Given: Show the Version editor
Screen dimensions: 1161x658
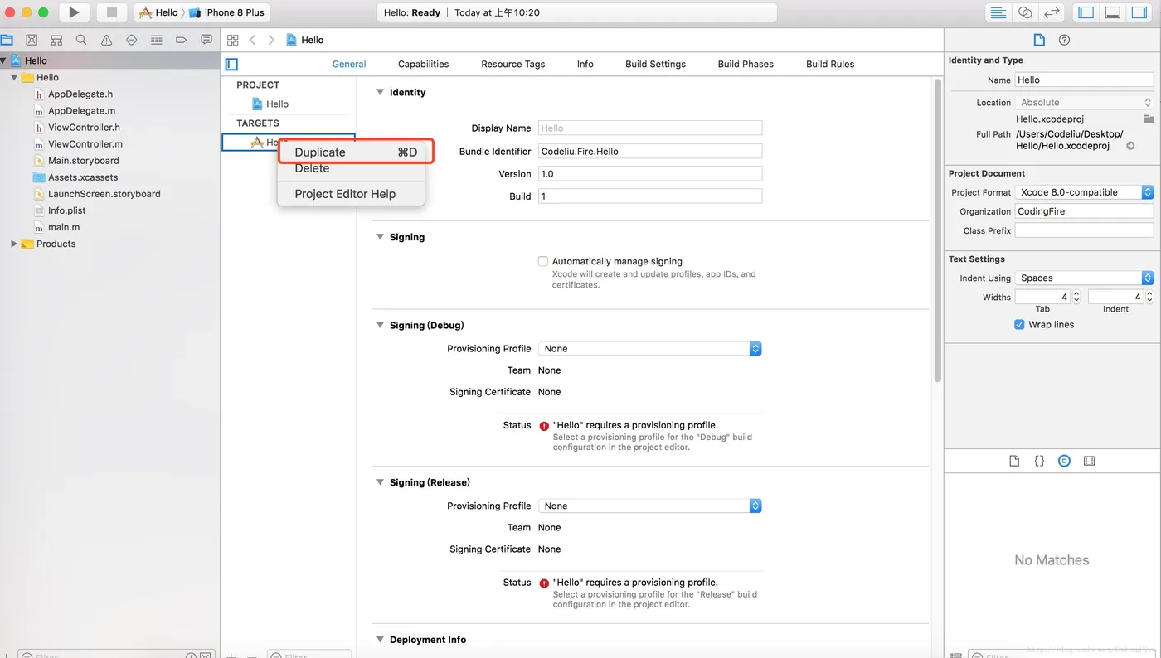Looking at the screenshot, I should point(1052,12).
